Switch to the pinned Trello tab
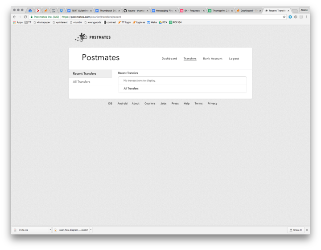 [x=53, y=11]
